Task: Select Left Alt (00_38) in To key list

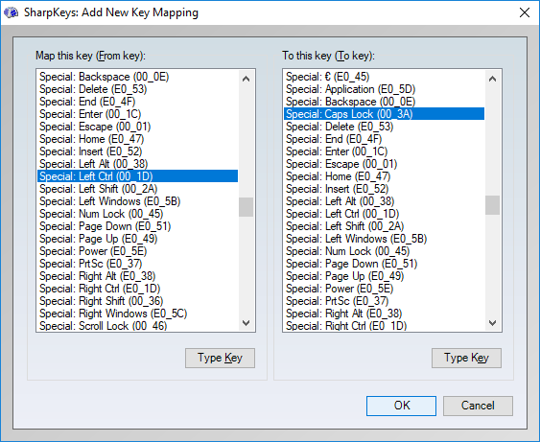Action: click(x=384, y=201)
